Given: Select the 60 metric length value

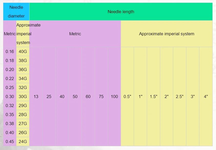Looking at the screenshot, I should pyautogui.click(x=88, y=96).
